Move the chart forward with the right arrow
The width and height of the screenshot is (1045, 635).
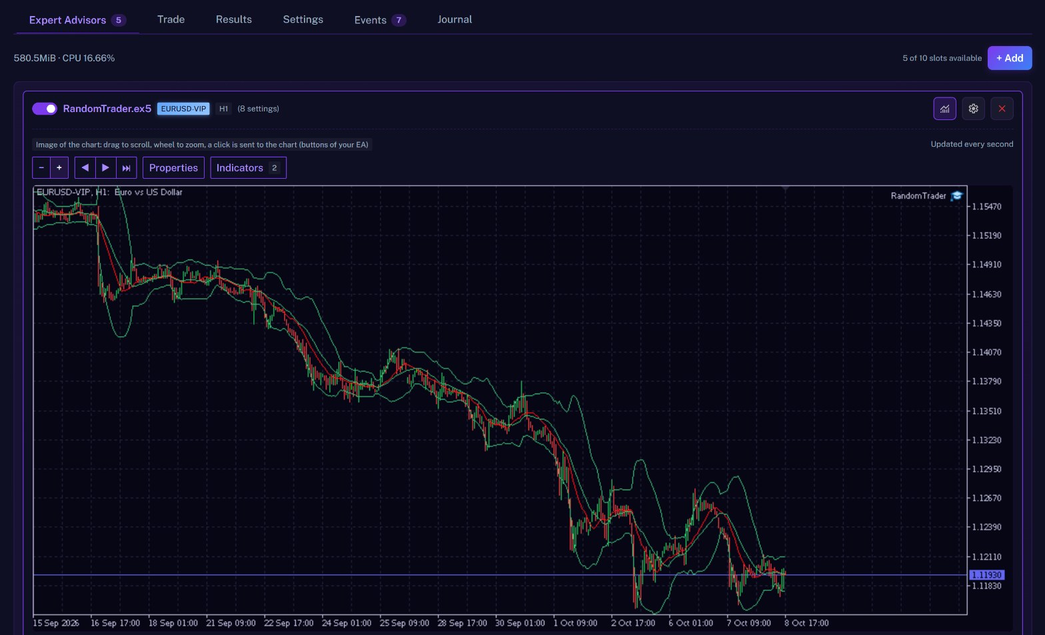coord(106,168)
